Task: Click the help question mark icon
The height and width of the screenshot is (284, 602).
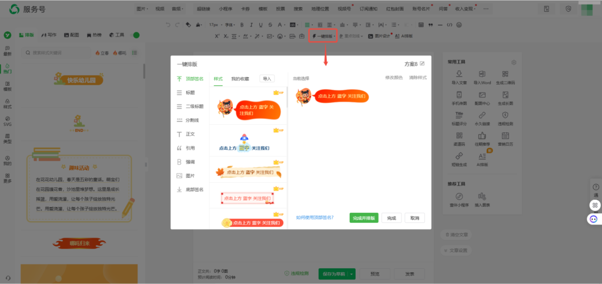Action: 596,188
